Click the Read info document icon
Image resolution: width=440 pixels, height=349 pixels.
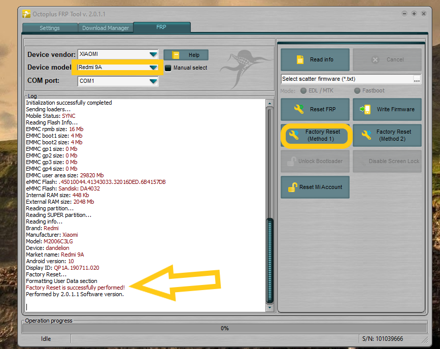300,59
